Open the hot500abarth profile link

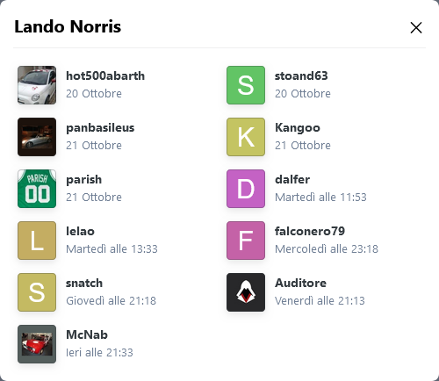click(105, 75)
